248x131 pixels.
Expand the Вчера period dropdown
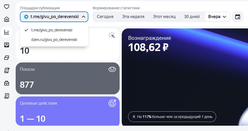click(x=217, y=17)
